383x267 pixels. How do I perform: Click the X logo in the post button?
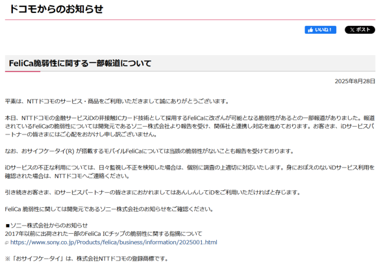[x=352, y=30]
